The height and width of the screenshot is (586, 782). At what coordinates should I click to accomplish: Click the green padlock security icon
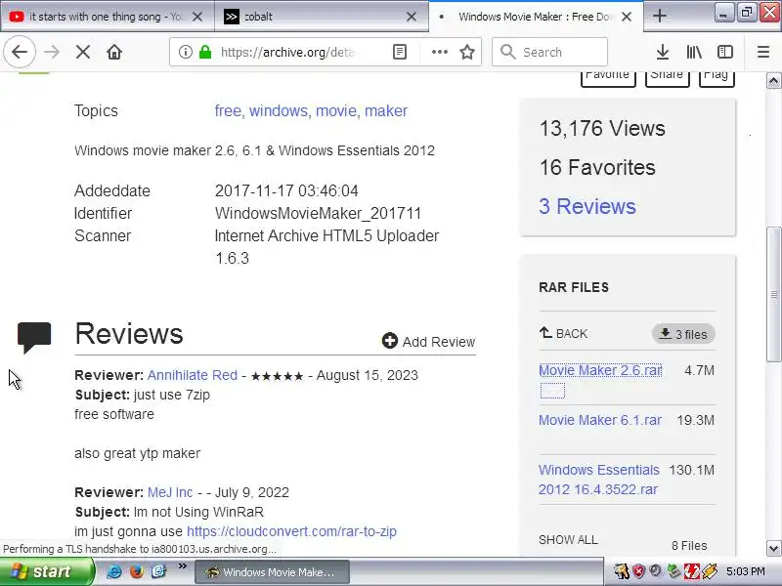tap(205, 52)
